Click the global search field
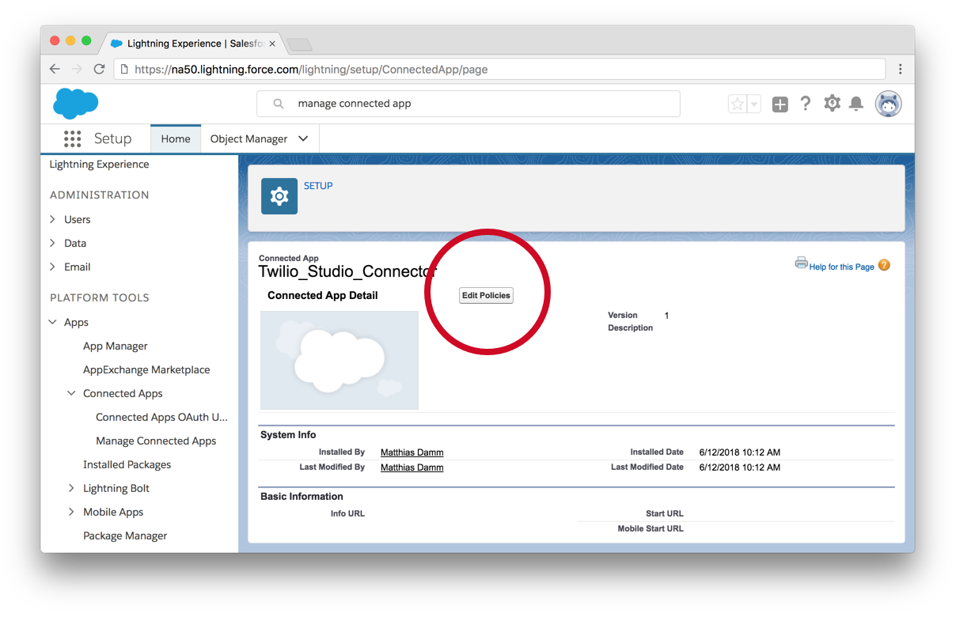This screenshot has height=617, width=956. pos(469,104)
